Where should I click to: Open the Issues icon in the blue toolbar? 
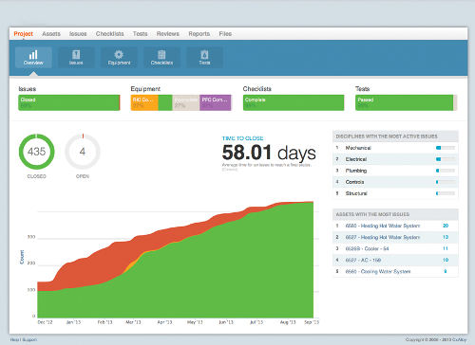pos(76,58)
